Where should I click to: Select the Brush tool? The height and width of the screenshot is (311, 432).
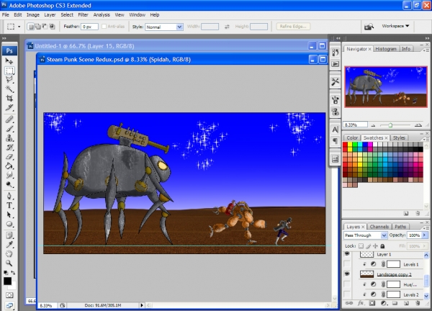[9, 129]
